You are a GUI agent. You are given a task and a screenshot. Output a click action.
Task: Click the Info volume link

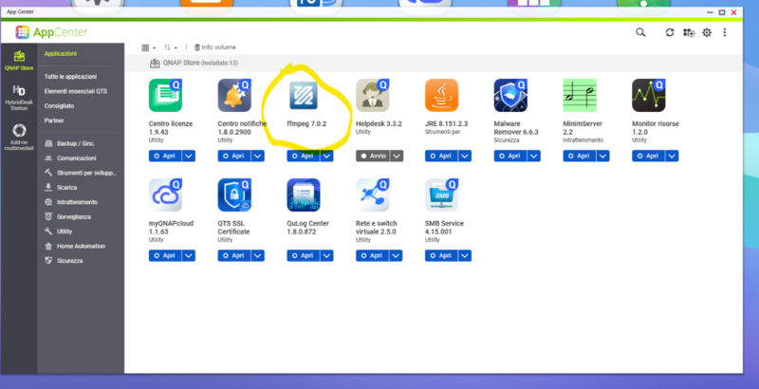[215, 46]
